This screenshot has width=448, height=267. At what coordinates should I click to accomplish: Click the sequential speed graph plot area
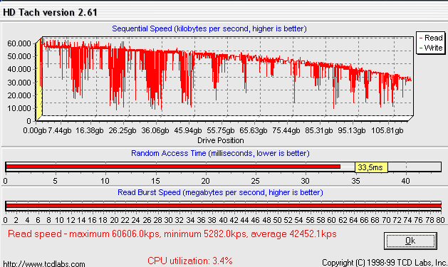(x=227, y=76)
